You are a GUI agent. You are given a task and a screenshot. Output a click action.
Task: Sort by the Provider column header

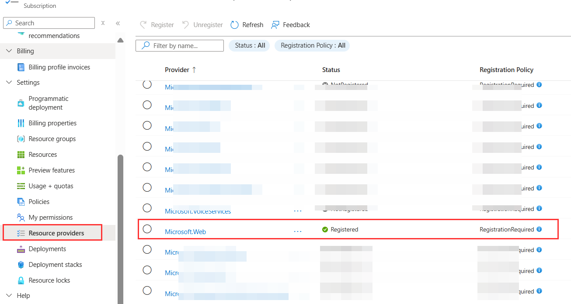pyautogui.click(x=181, y=70)
